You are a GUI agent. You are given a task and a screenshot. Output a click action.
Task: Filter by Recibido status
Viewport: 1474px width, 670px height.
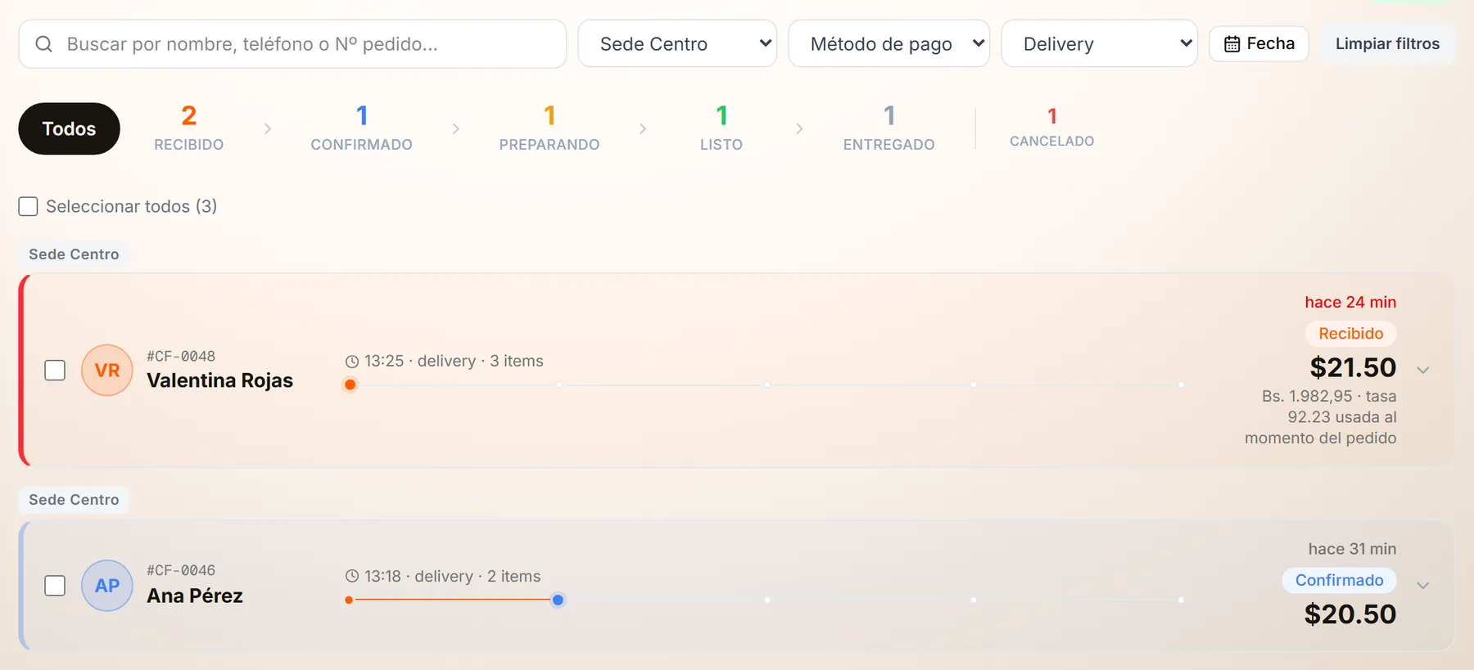(x=189, y=128)
